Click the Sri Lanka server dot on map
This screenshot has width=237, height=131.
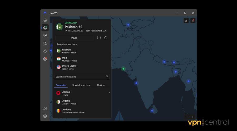coord(152,111)
